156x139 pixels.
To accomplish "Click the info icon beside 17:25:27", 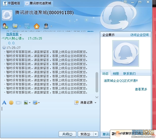I will coord(4,48).
